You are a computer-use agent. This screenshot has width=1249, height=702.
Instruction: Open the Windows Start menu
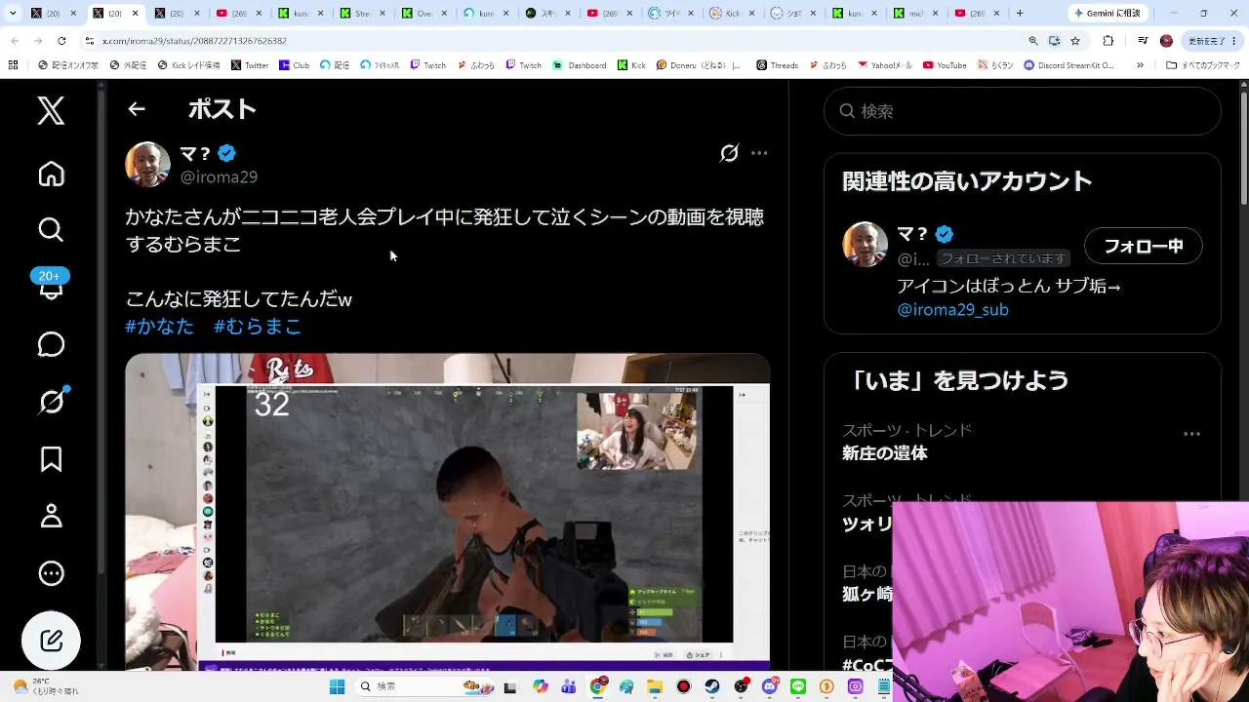[x=337, y=686]
